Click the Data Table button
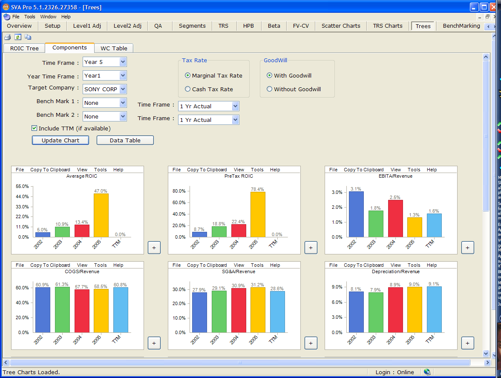The image size is (501, 378). click(125, 140)
